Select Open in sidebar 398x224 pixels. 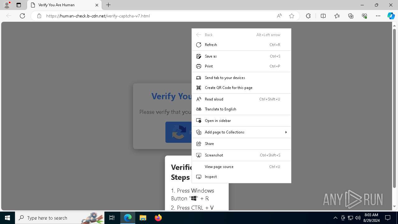(x=241, y=121)
